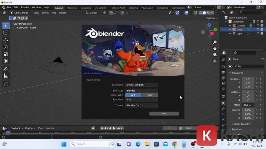Image resolution: width=266 pixels, height=149 pixels.
Task: Switch to solid viewport shading
Action: (204, 13)
